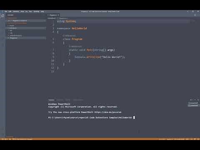Click the Explorer icon in activity bar

tap(2, 16)
